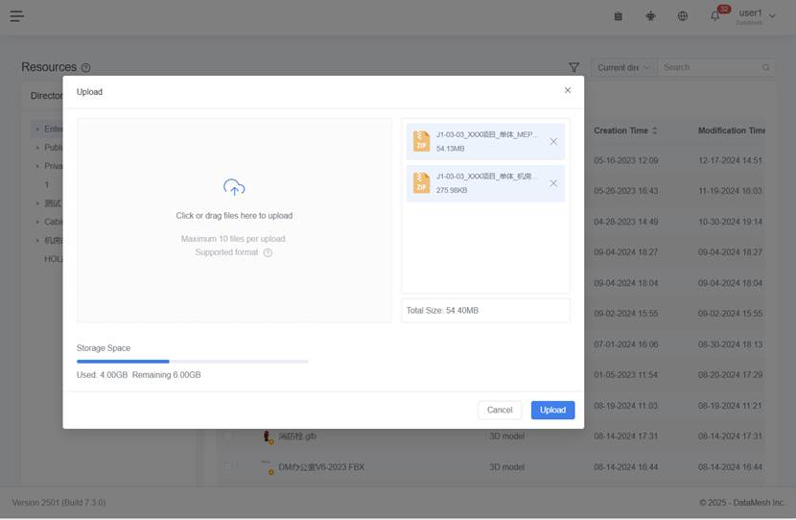Click the Resources help question icon
This screenshot has width=796, height=520.
coord(86,68)
